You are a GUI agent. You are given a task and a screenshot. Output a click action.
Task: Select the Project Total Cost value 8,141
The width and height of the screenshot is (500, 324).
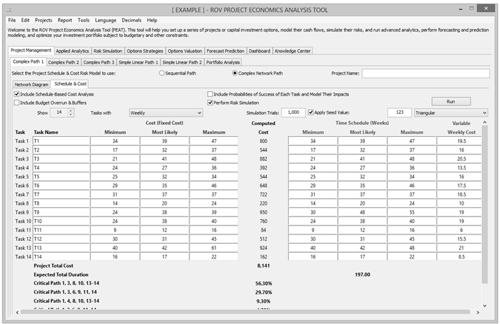(264, 266)
